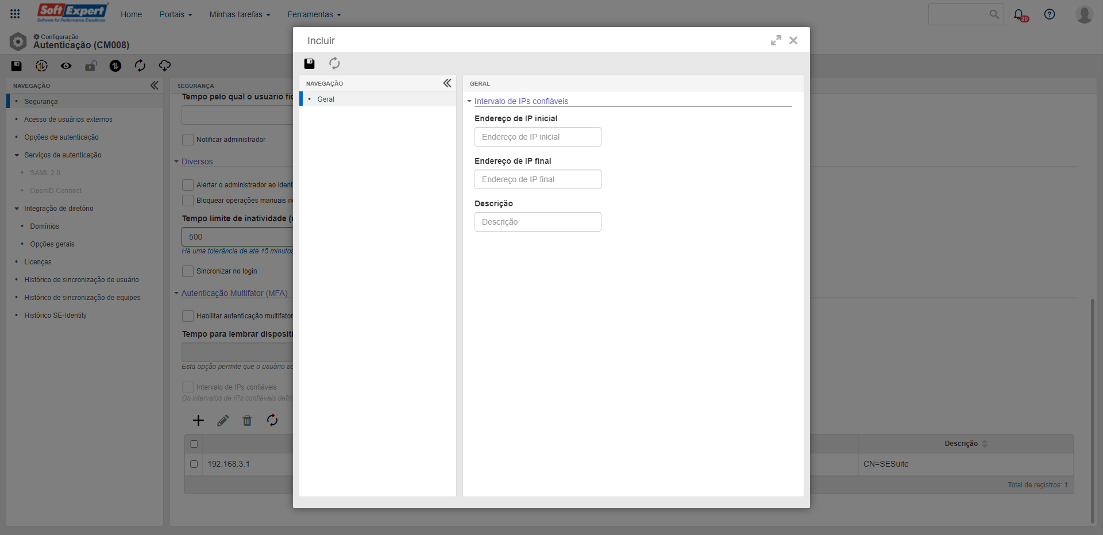The image size is (1103, 535).
Task: Check the table header select-all checkbox
Action: click(x=194, y=444)
